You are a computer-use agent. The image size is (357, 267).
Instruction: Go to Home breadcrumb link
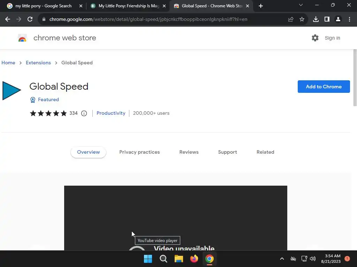point(8,63)
